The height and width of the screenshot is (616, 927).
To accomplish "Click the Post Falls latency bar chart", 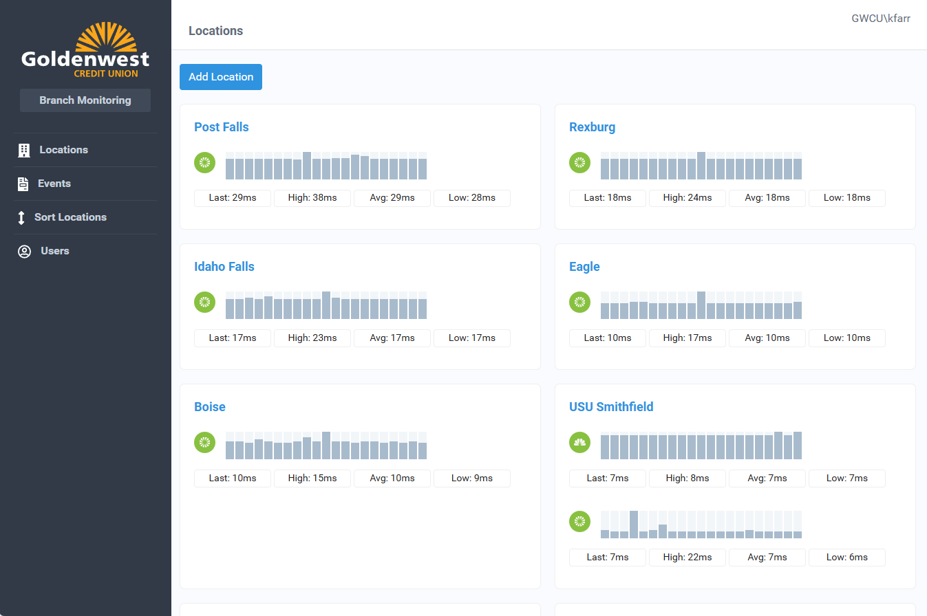I will [326, 166].
